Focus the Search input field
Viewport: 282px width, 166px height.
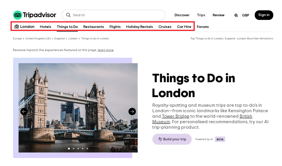click(113, 15)
